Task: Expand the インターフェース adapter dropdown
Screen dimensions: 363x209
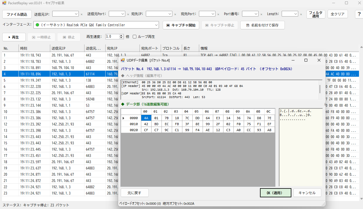Action: 156,25
